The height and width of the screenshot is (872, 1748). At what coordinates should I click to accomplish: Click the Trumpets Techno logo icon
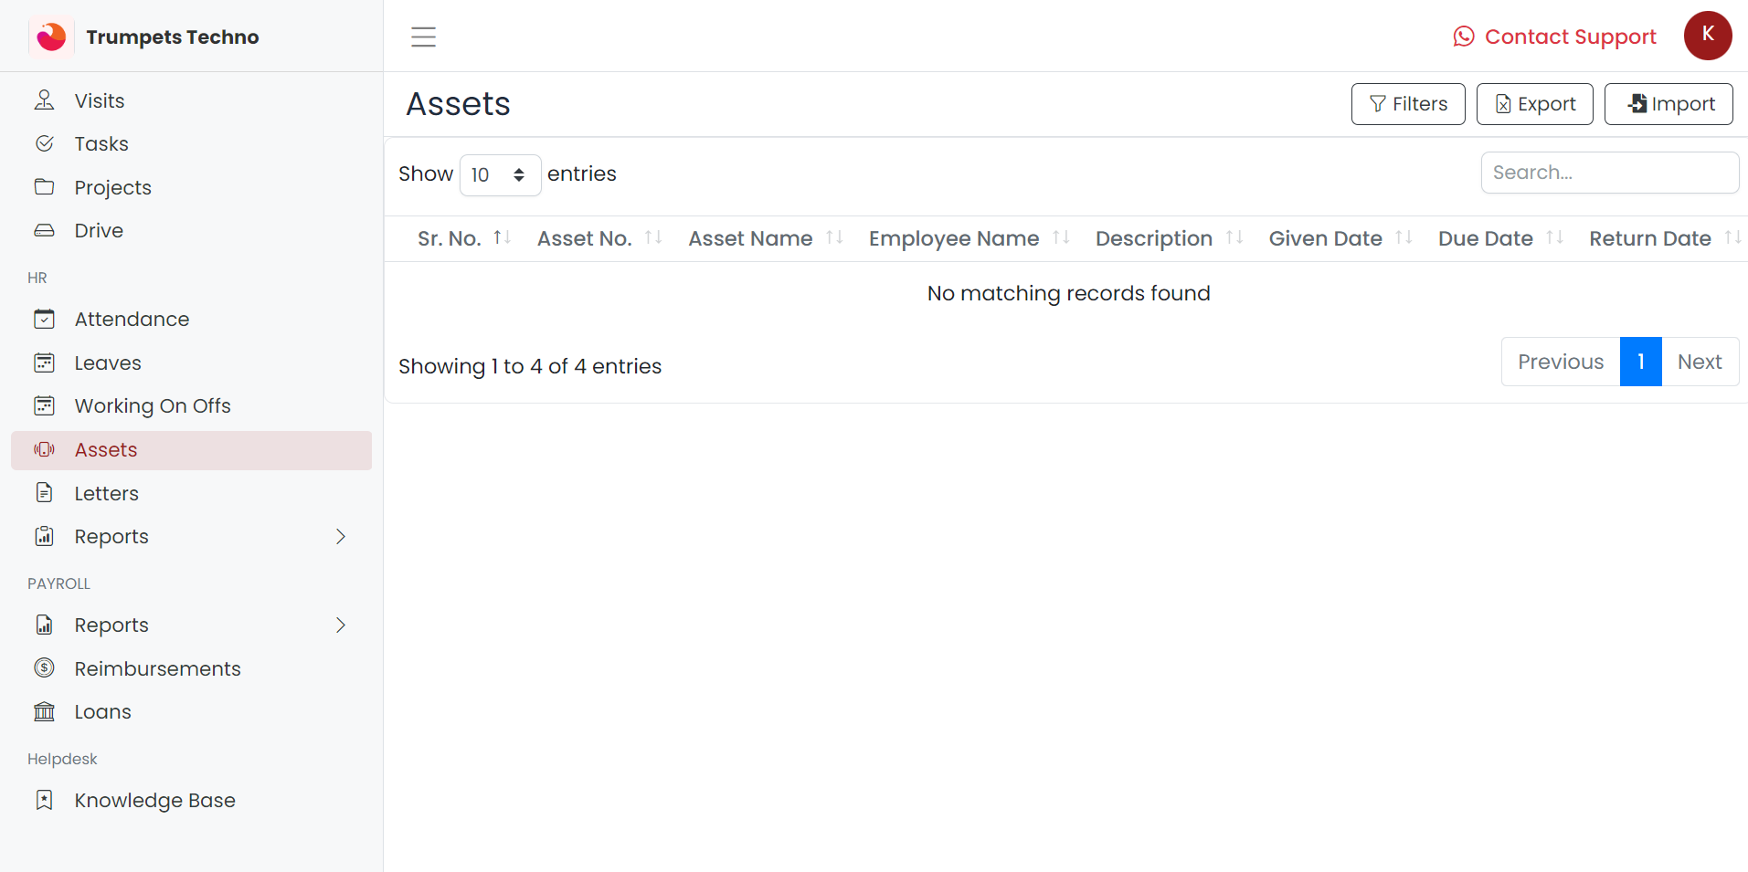point(51,37)
